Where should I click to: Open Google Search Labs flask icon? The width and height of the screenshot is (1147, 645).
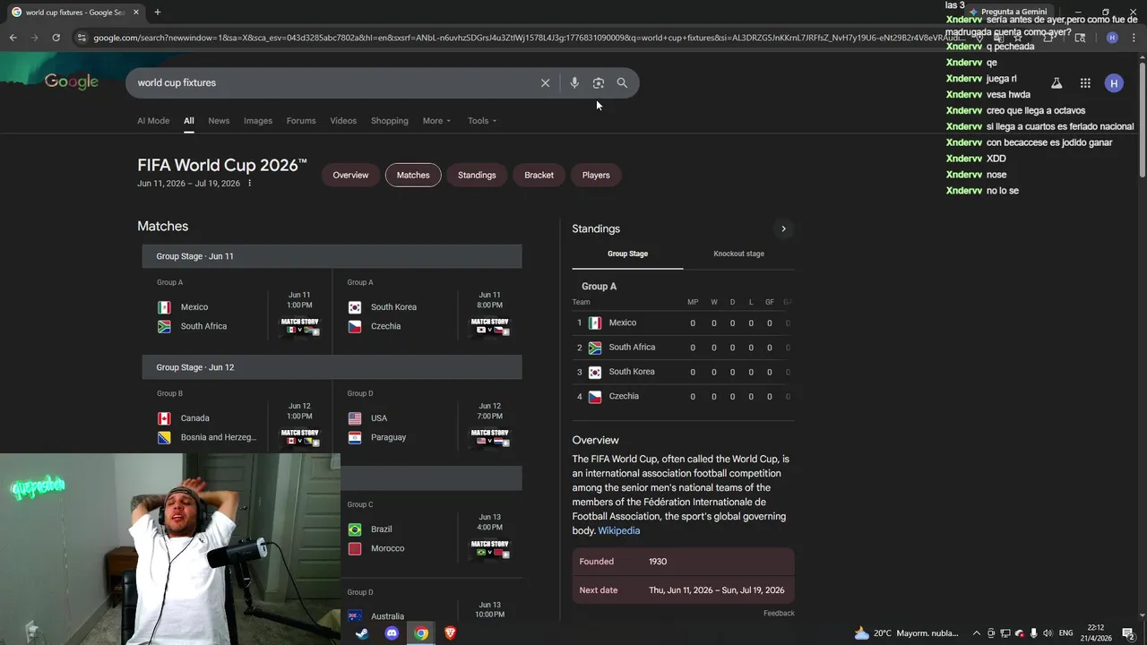[x=1056, y=82]
